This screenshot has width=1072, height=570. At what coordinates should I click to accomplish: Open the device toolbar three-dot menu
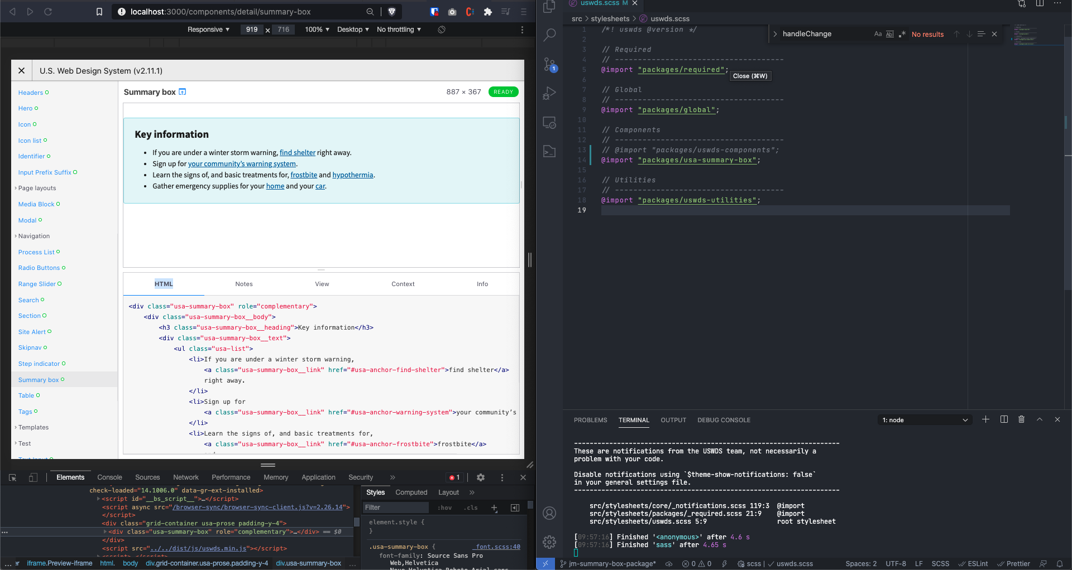click(522, 30)
